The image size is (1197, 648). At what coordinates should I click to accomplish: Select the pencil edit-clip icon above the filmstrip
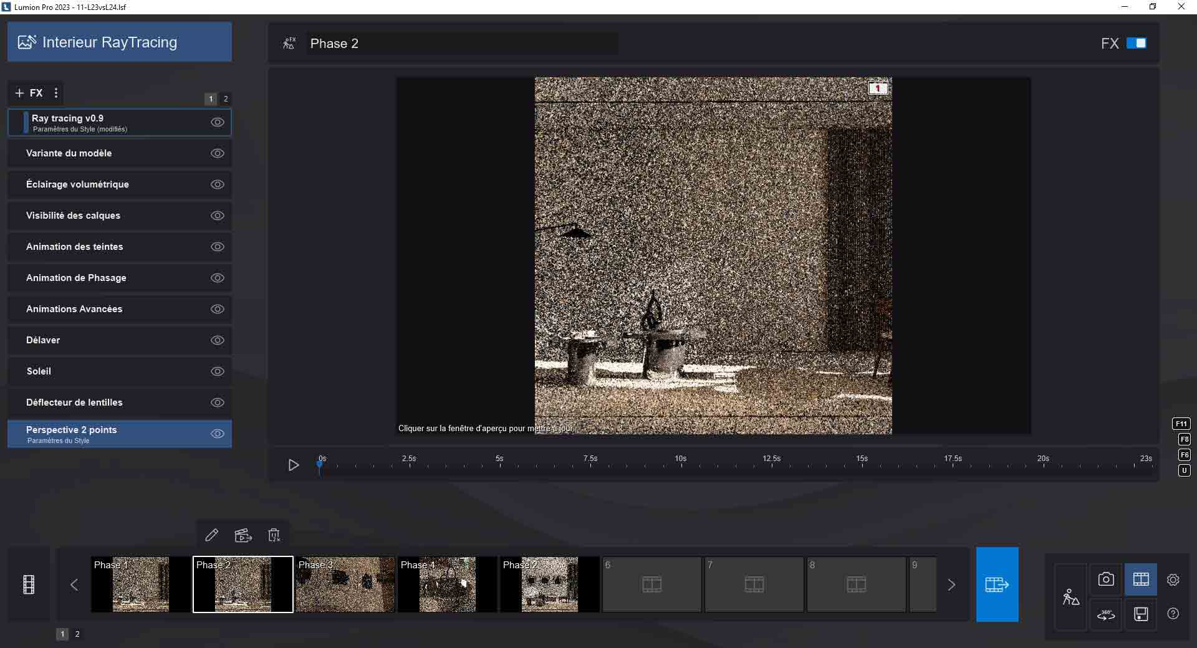[211, 535]
